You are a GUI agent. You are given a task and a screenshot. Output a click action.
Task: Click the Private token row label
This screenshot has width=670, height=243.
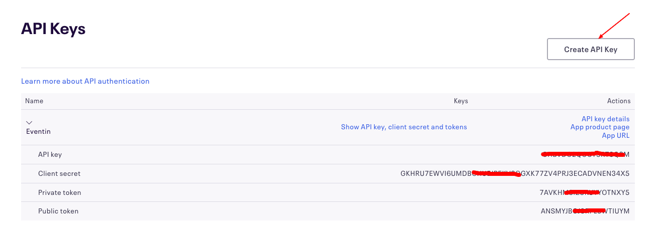pos(59,192)
